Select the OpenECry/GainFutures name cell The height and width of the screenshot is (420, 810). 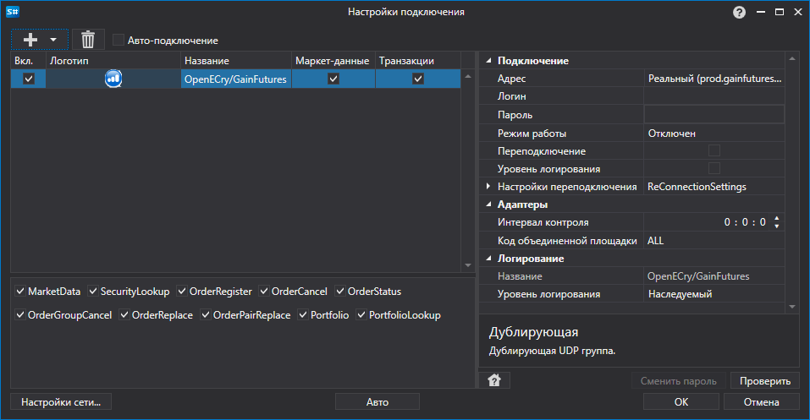(x=236, y=79)
